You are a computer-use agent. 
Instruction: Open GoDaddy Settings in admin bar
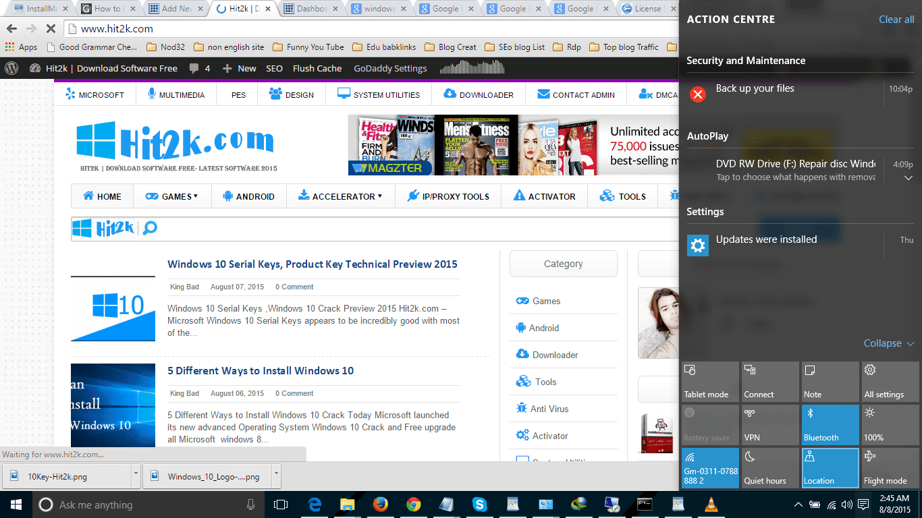coord(390,68)
